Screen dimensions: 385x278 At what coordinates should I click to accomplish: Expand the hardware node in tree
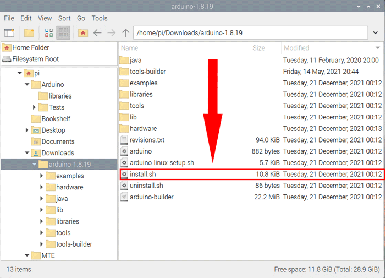41,187
